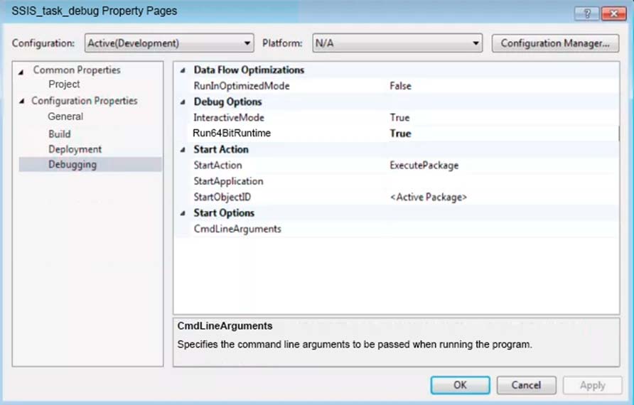
Task: Close the Property Pages dialog
Action: 614,13
